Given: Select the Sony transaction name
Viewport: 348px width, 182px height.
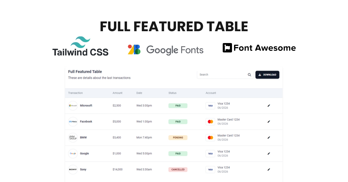Looking at the screenshot, I should 83,170.
